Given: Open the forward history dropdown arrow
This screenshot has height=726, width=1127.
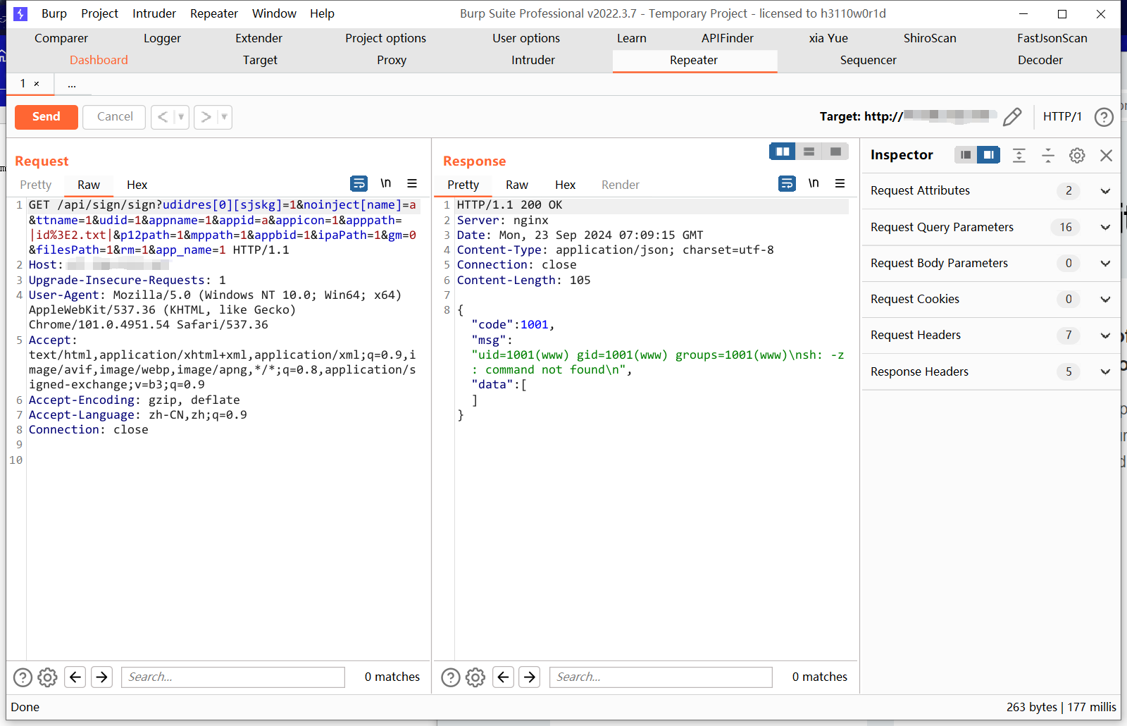Looking at the screenshot, I should (224, 117).
